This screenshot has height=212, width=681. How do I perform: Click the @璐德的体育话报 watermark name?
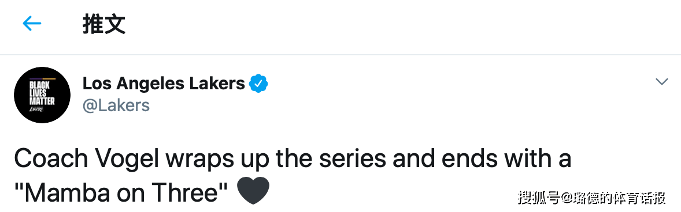point(613,198)
